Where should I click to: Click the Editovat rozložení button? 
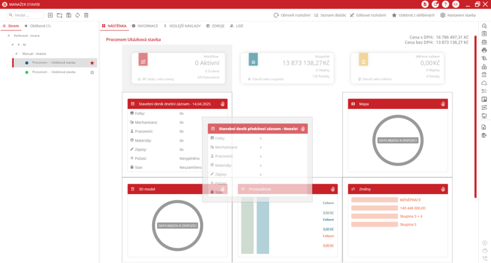pyautogui.click(x=368, y=15)
